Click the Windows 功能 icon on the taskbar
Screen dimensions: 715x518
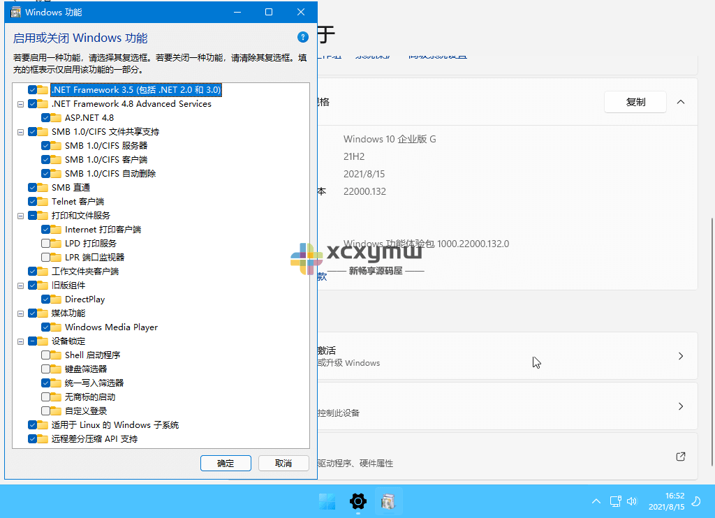pyautogui.click(x=389, y=501)
